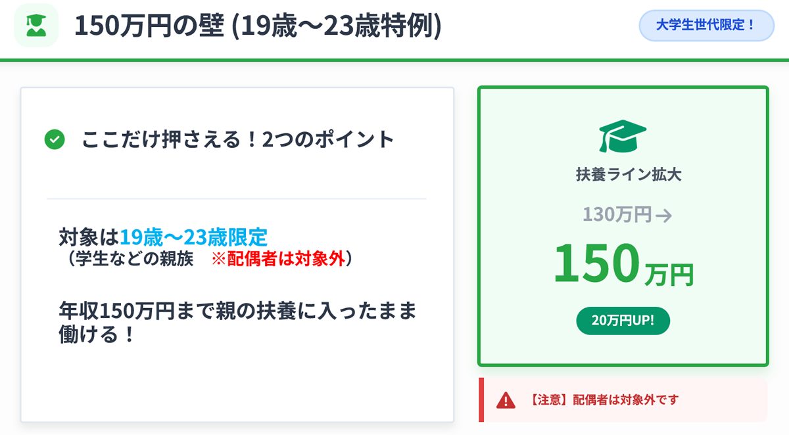Click the title 150万円の壁 (19歳〜23歳特例)
This screenshot has height=435, width=789.
click(x=258, y=26)
